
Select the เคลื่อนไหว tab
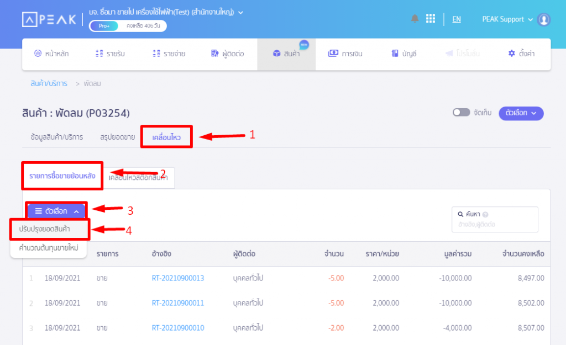pyautogui.click(x=166, y=137)
